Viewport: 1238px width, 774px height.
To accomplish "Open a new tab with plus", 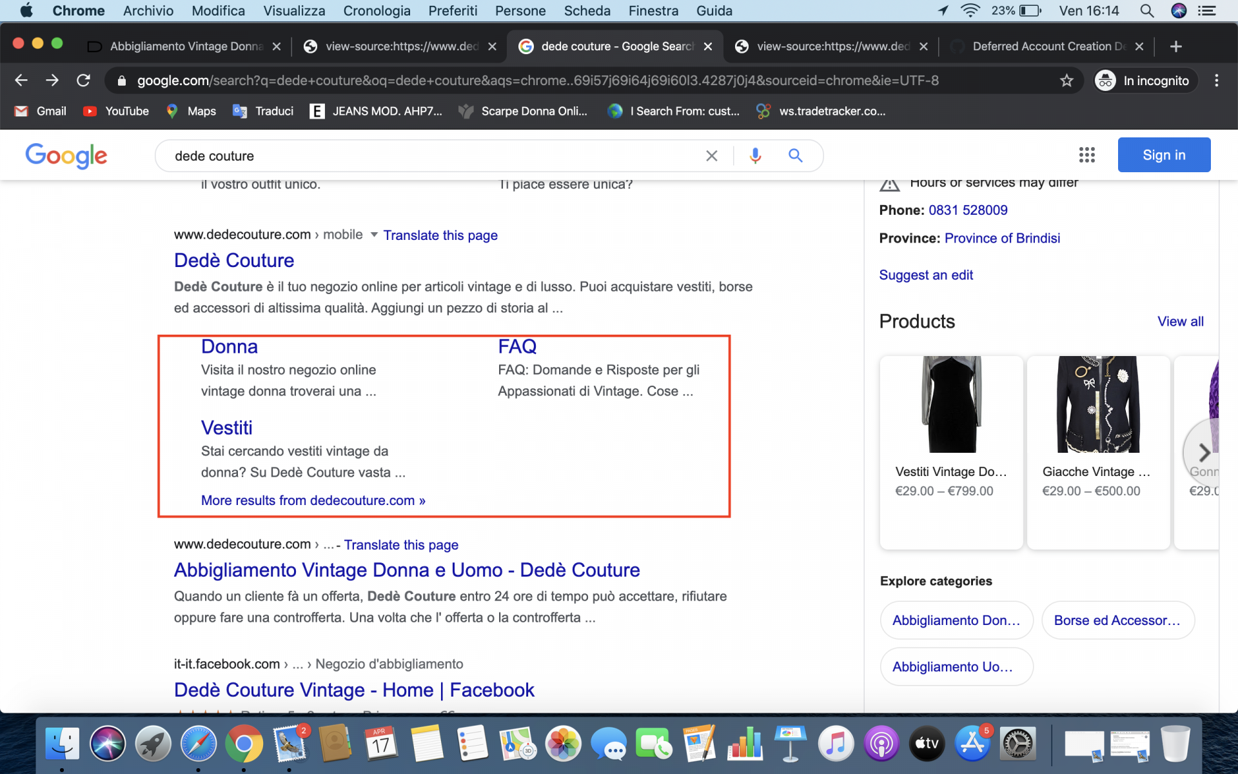I will click(1175, 46).
